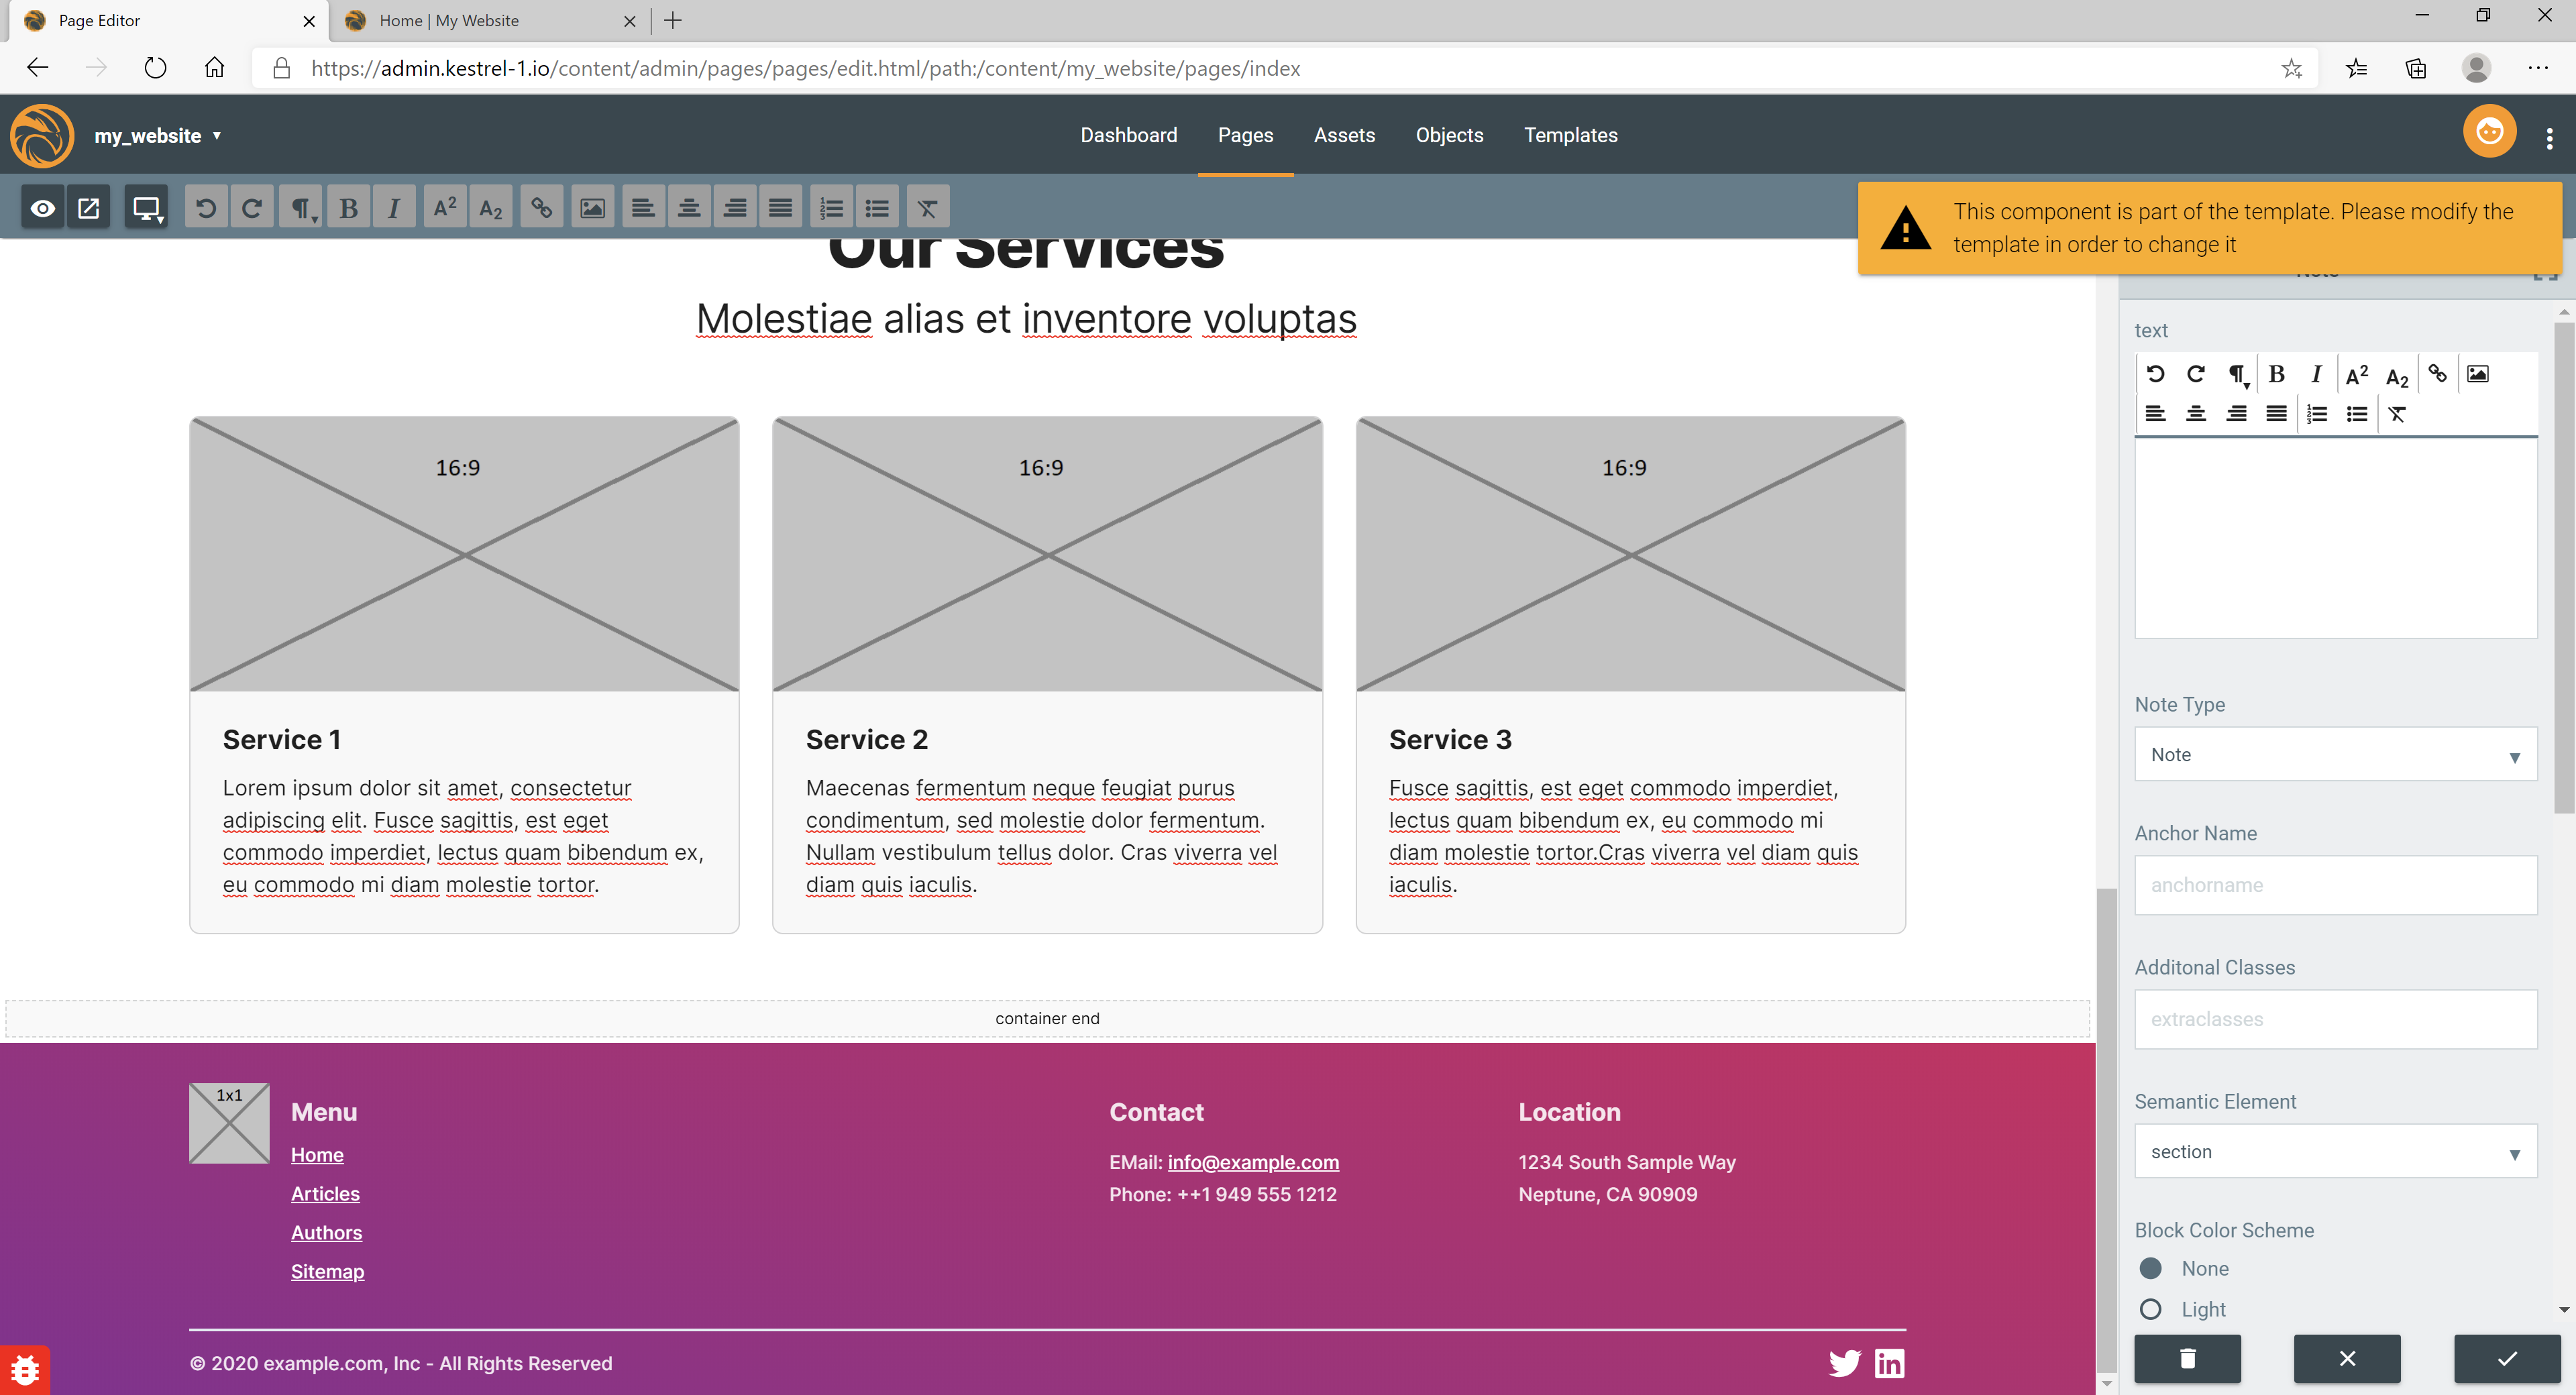Remove formatting in side panel text editor
The image size is (2576, 1395).
(2397, 414)
